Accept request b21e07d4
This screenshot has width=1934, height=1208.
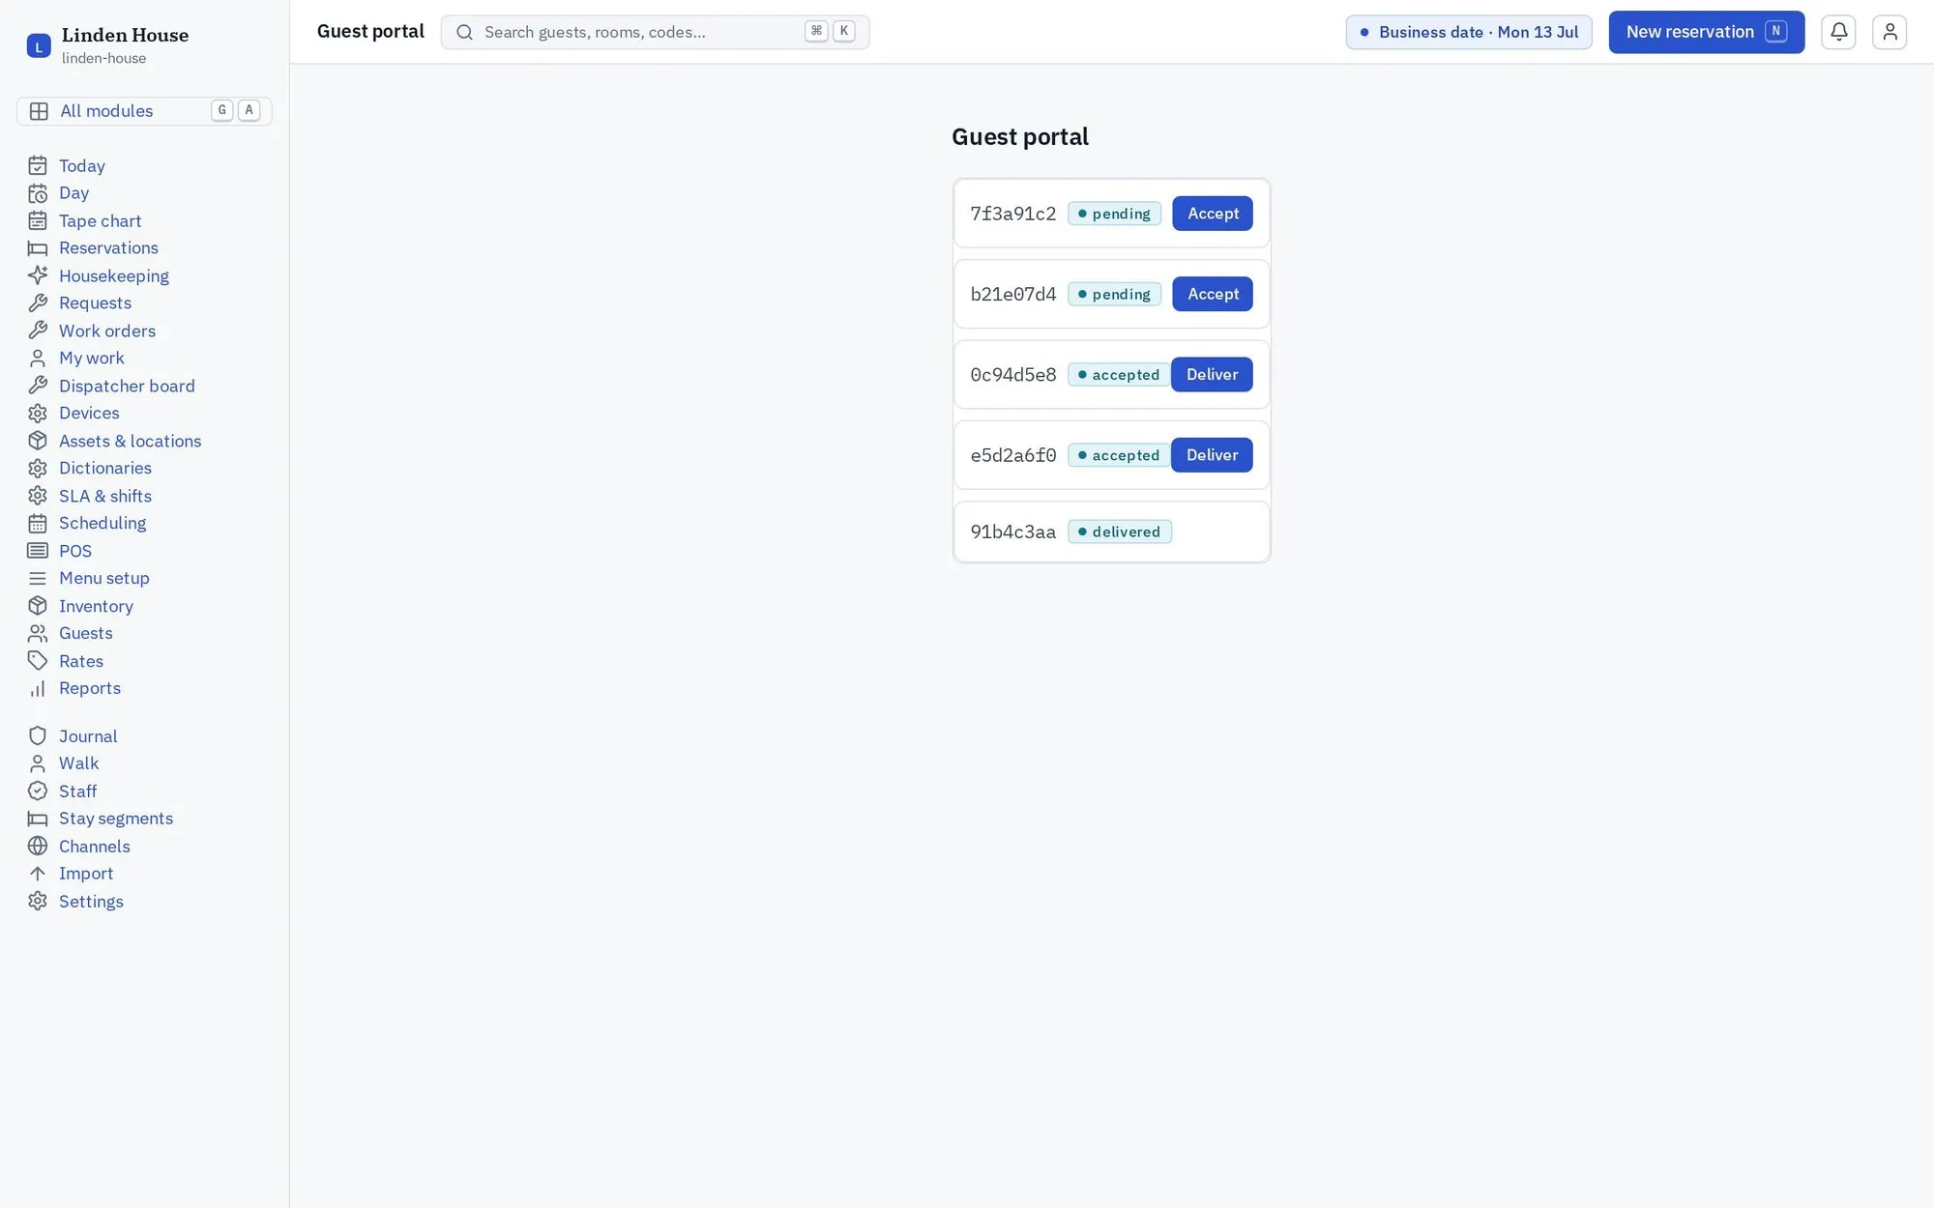[1213, 294]
